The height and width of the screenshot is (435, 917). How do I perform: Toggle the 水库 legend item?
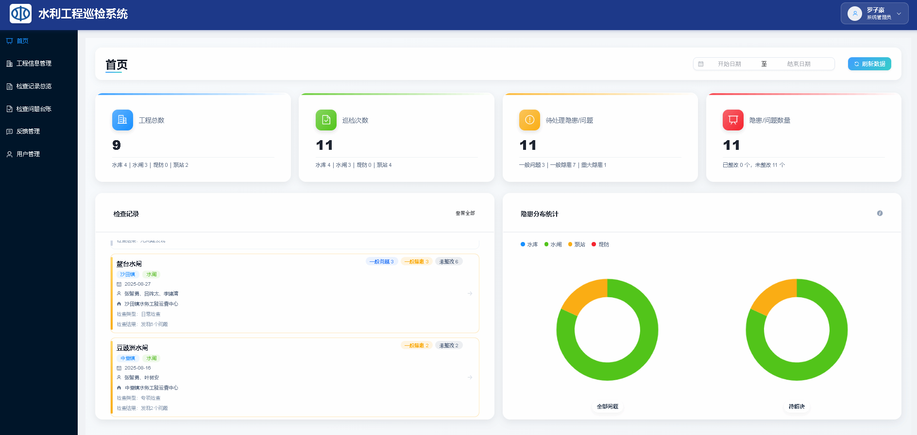click(529, 244)
